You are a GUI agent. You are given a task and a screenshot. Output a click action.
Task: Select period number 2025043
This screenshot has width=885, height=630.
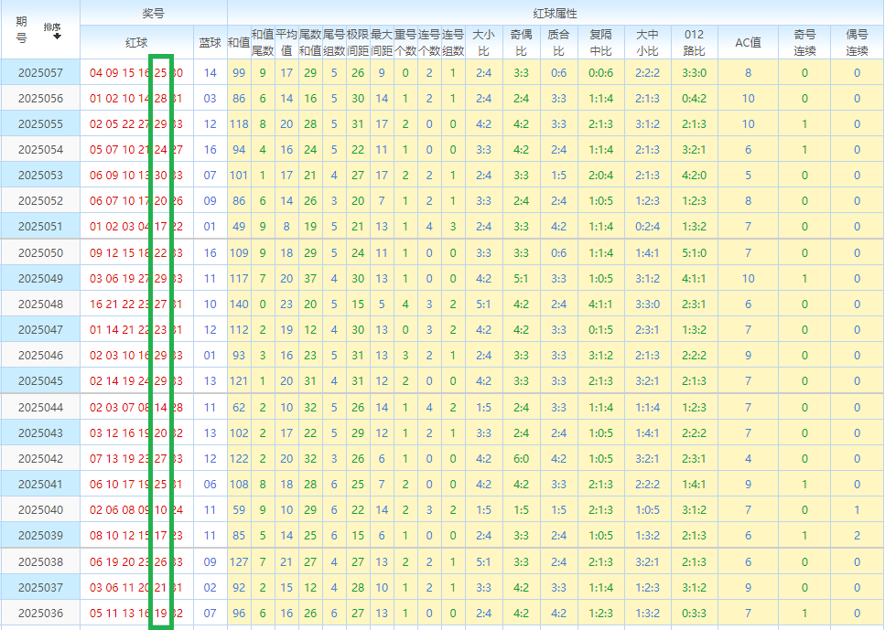tap(40, 433)
